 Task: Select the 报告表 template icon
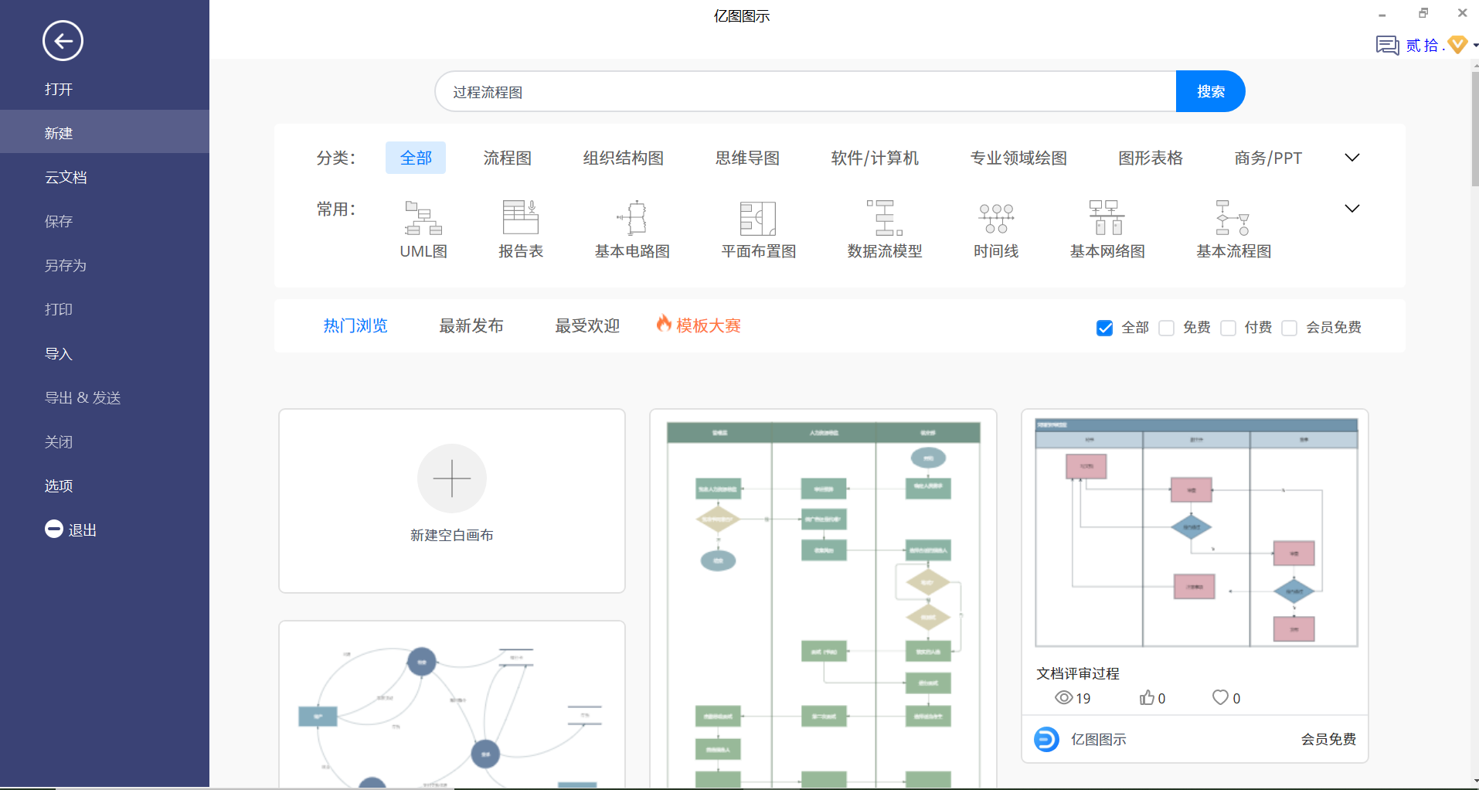tap(521, 217)
